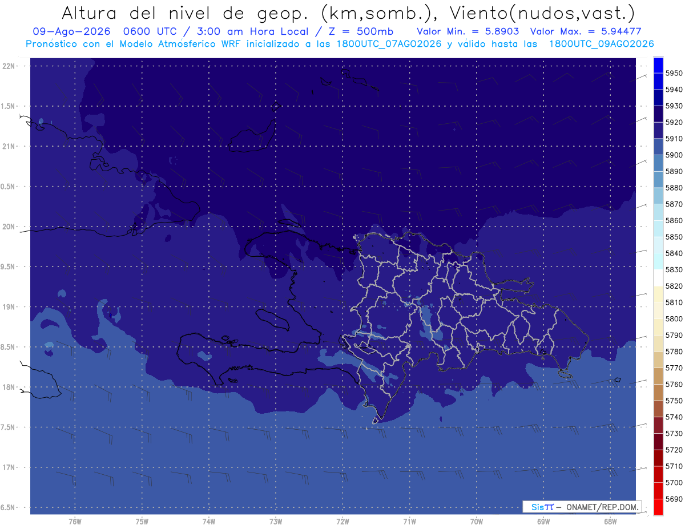This screenshot has width=685, height=529.
Task: Click the 5950 color scale label
Action: pos(674,73)
